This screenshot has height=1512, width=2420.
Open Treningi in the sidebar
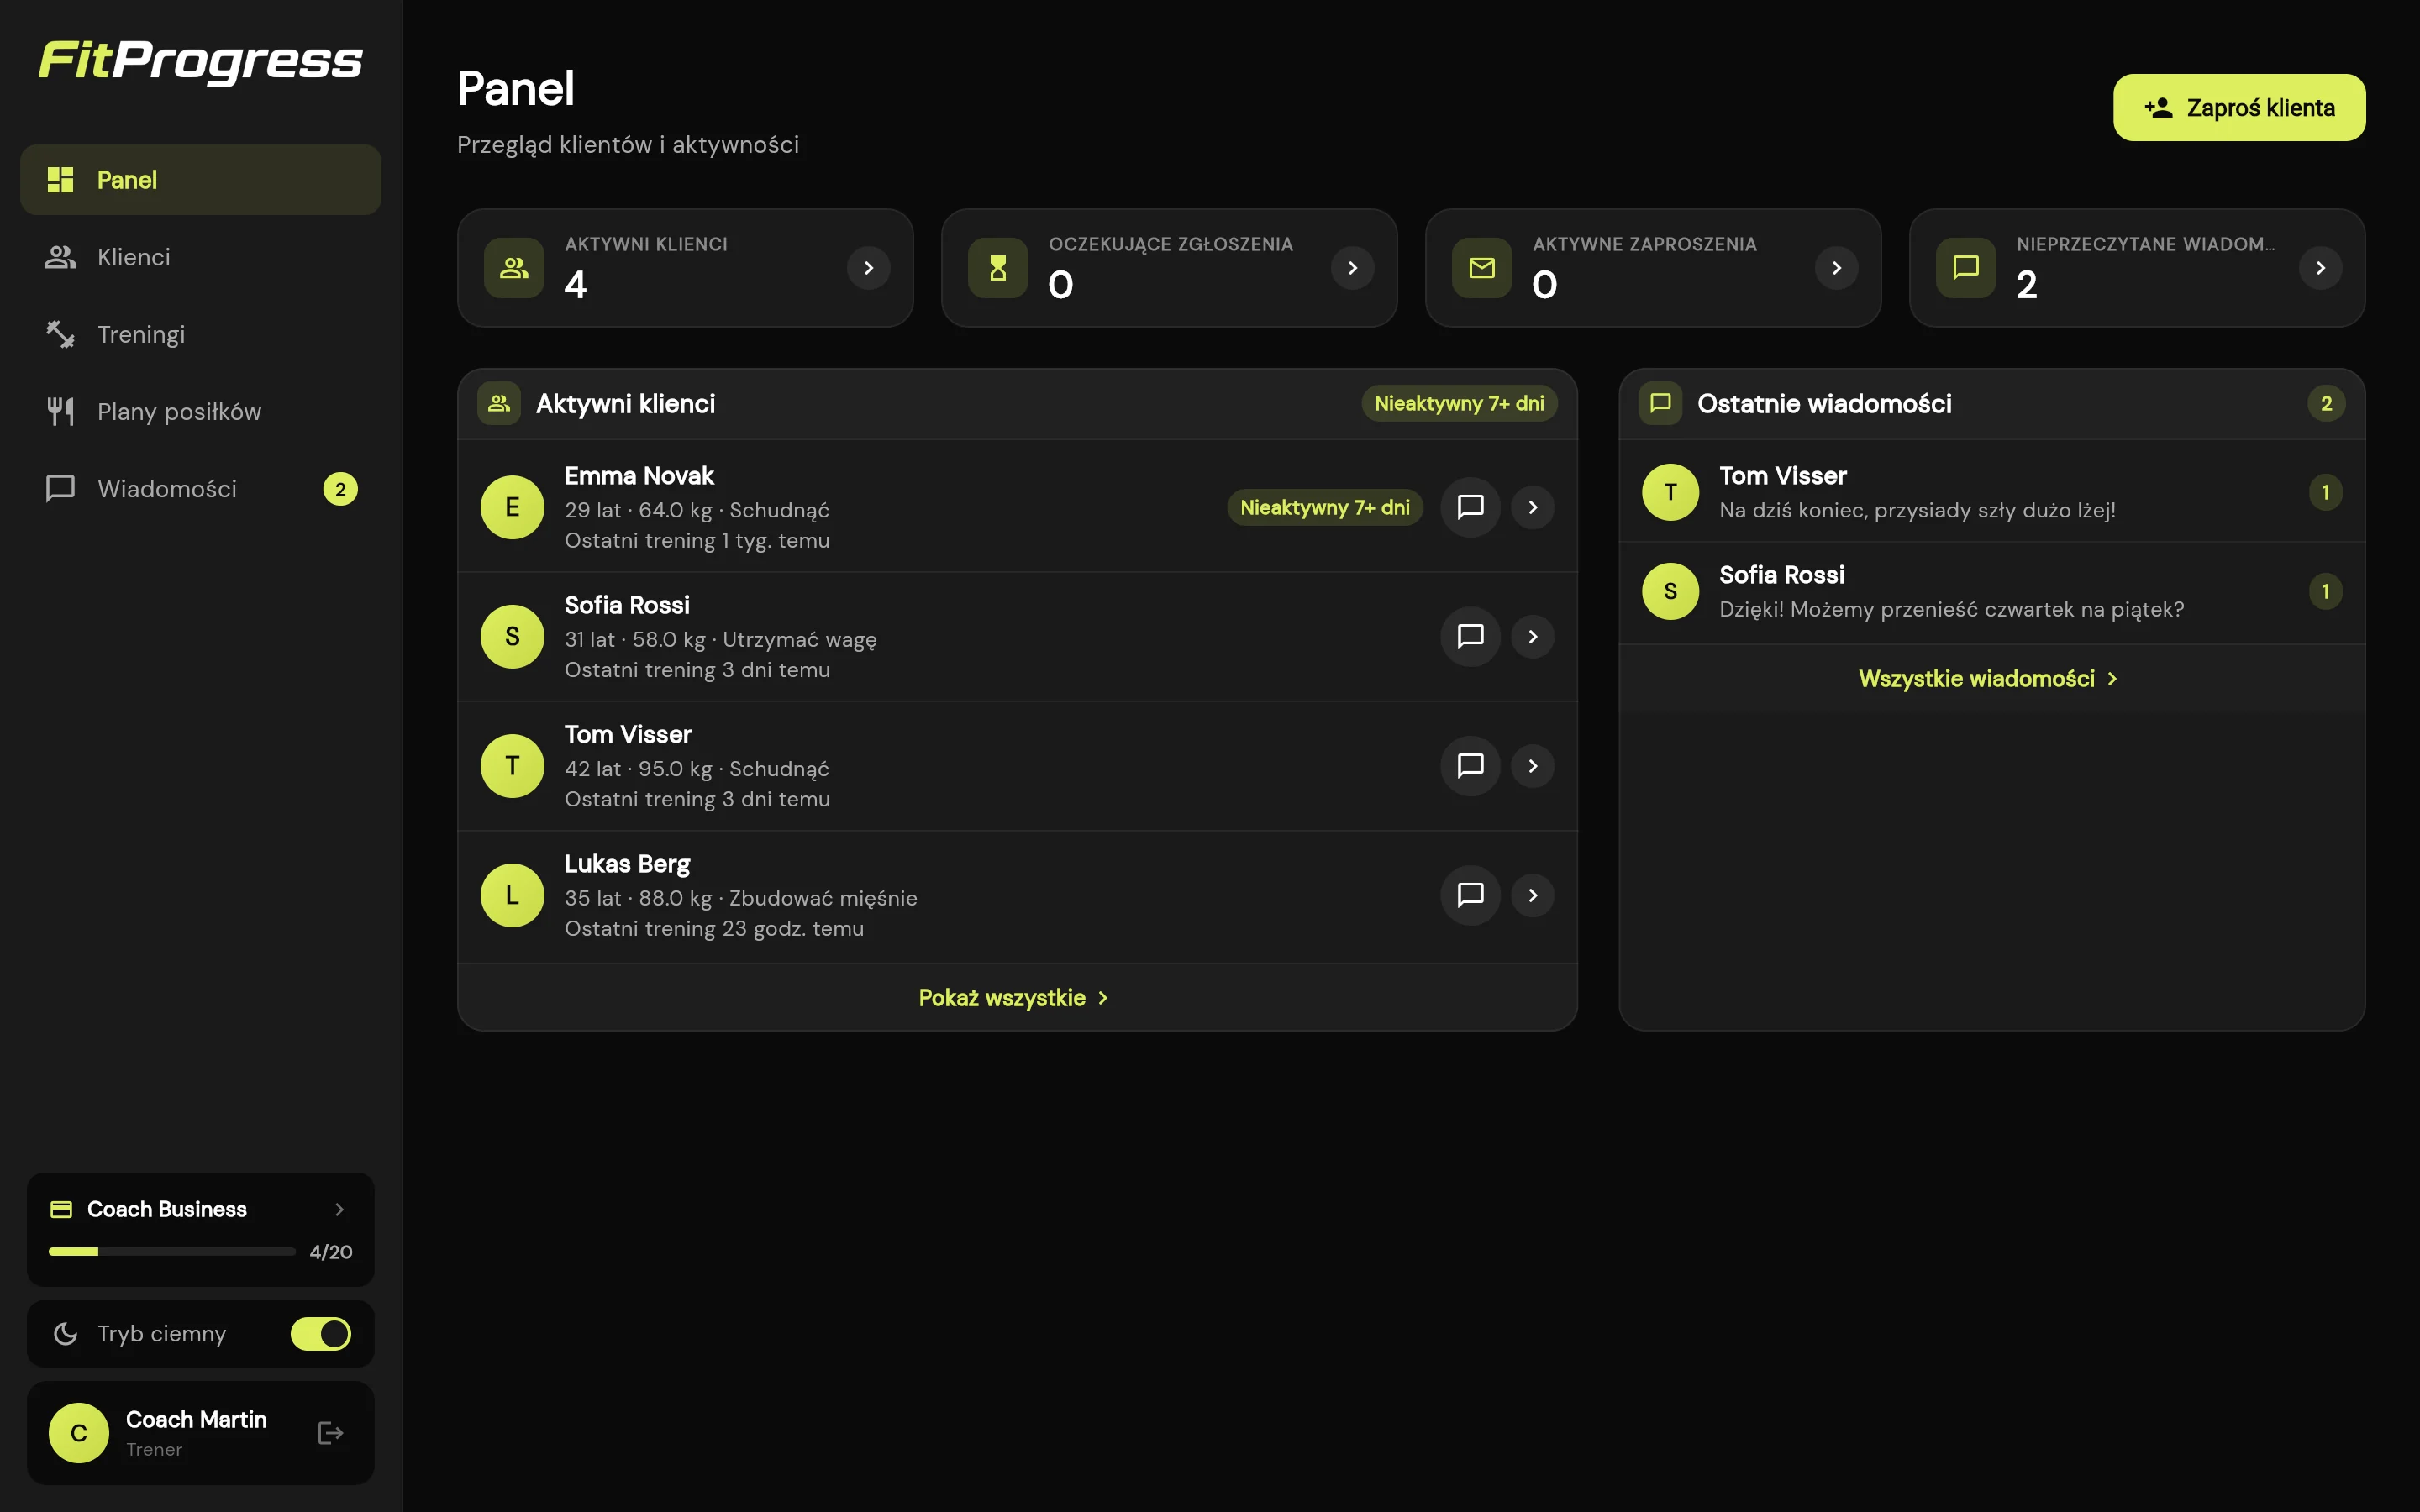(200, 334)
